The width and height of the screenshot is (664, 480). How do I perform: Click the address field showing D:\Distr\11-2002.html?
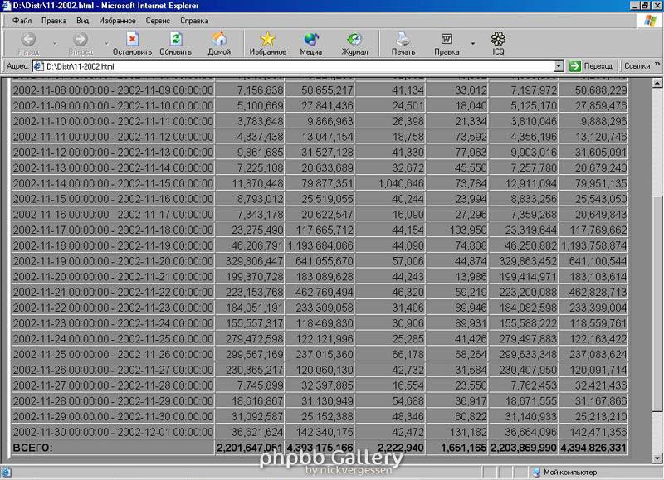point(290,66)
